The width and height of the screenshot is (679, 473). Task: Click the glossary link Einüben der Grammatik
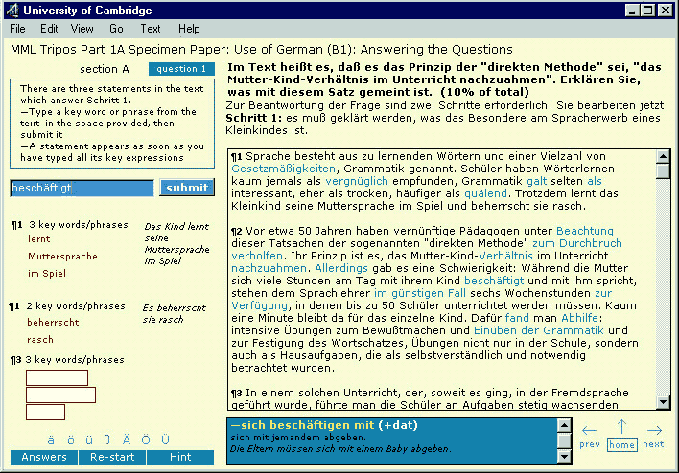coord(539,330)
